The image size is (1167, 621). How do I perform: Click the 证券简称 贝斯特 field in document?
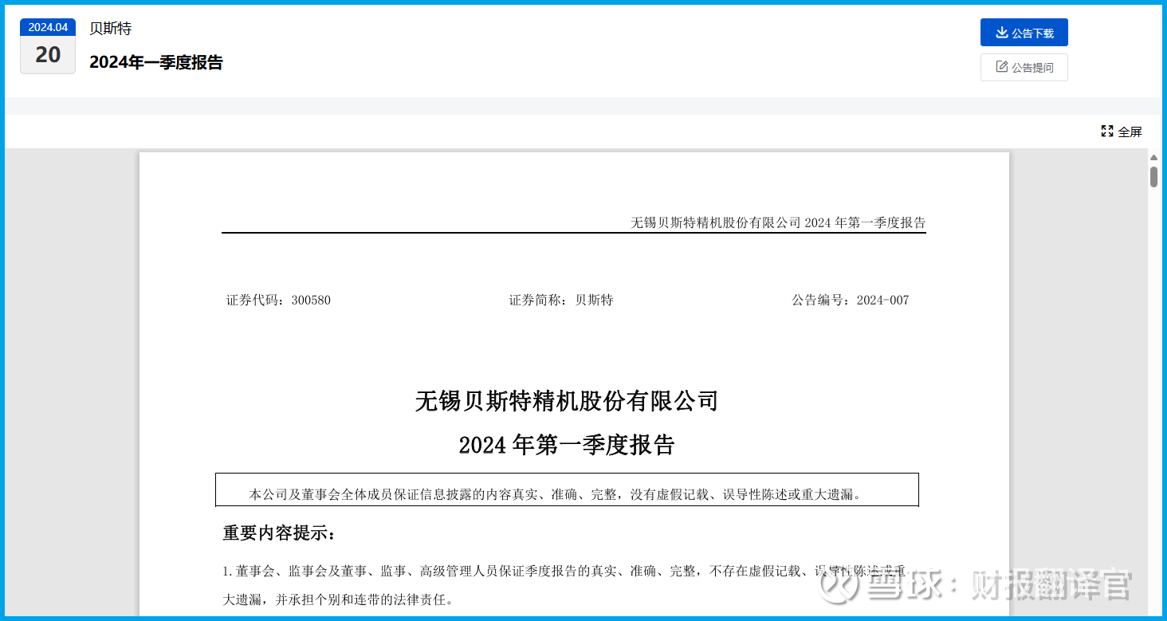point(560,300)
